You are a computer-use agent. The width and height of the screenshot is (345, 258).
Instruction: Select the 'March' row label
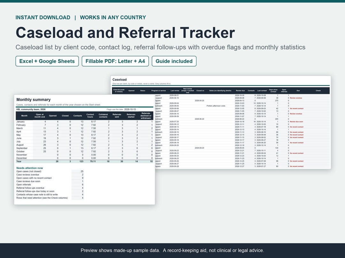[19, 128]
